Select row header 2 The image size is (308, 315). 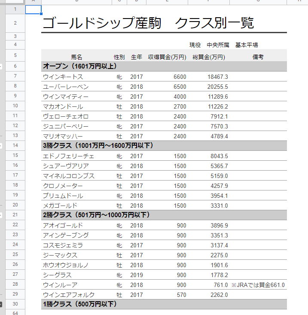coord(15,23)
